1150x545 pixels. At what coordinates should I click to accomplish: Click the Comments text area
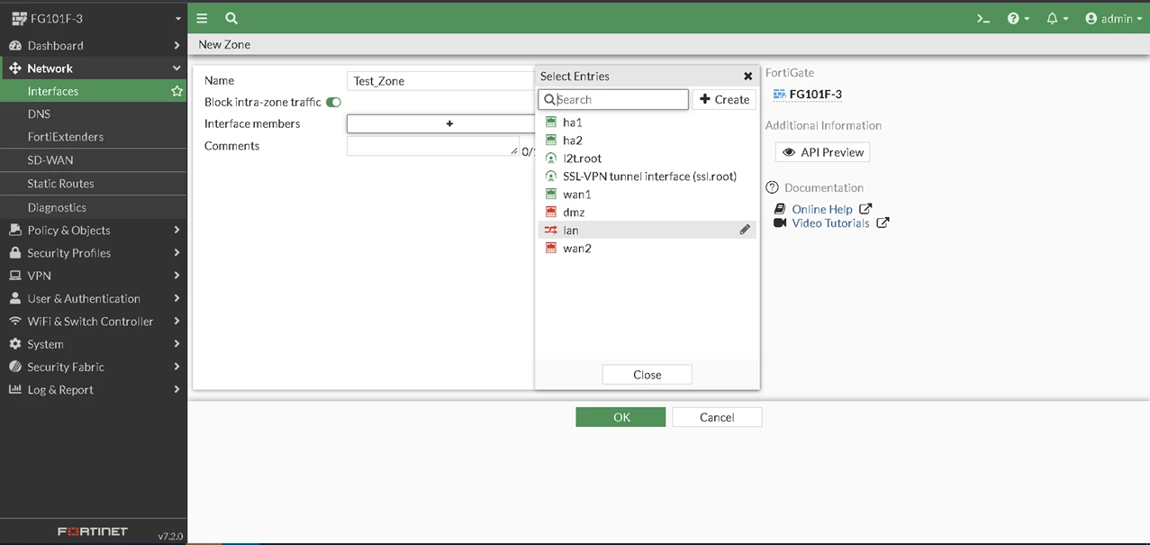tap(433, 146)
